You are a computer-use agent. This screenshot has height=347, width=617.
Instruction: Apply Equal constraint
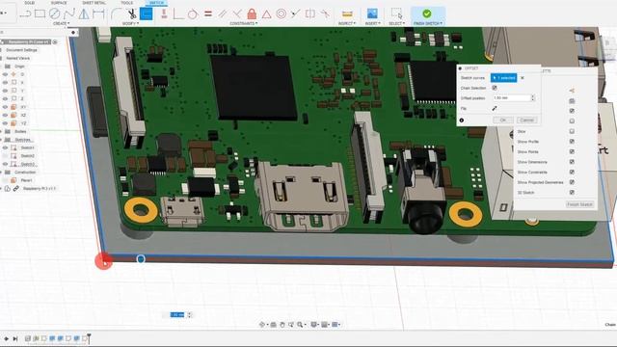pyautogui.click(x=208, y=13)
